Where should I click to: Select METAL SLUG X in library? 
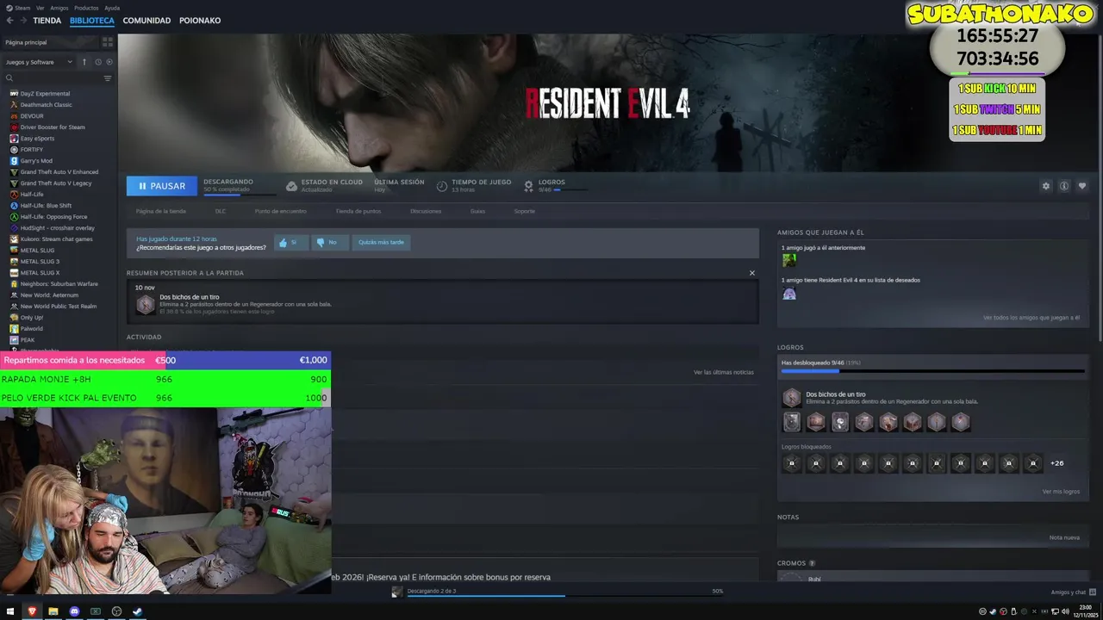[x=40, y=273]
